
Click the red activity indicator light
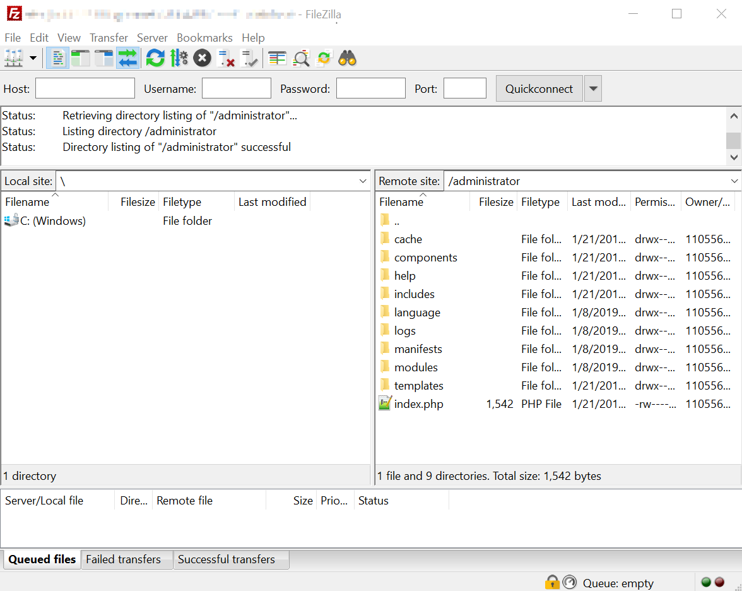(x=720, y=582)
